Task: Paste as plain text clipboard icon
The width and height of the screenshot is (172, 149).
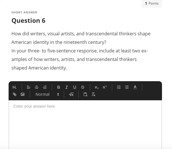Action: [x=85, y=94]
